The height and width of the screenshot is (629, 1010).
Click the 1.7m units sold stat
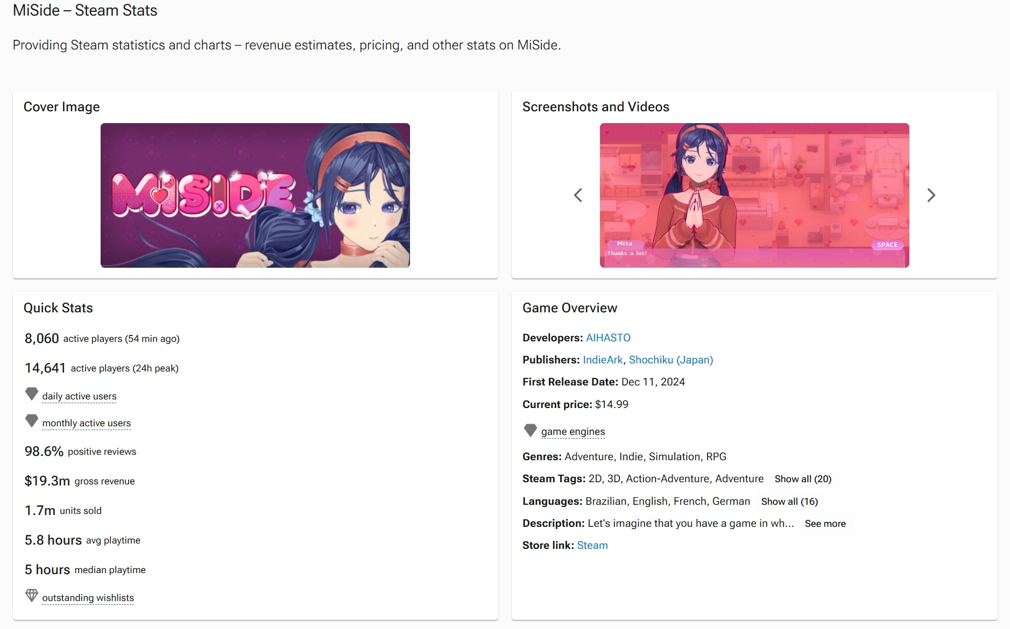coord(63,510)
